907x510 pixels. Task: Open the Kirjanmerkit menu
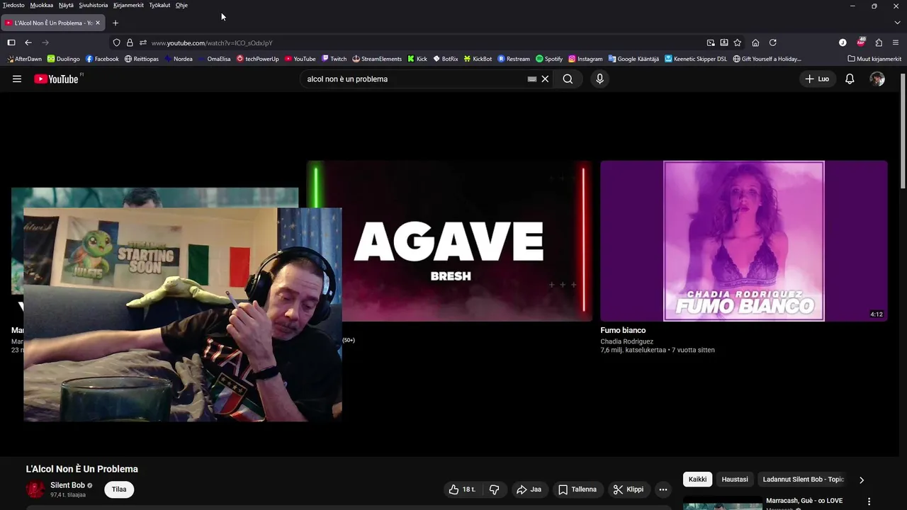(x=128, y=5)
